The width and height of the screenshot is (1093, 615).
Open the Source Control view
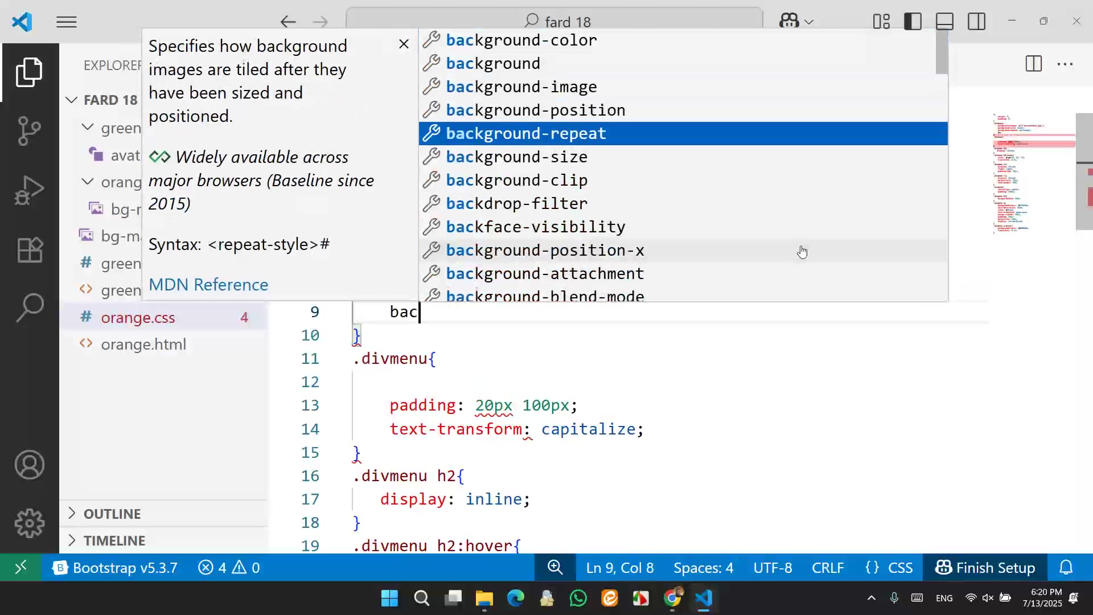point(30,131)
